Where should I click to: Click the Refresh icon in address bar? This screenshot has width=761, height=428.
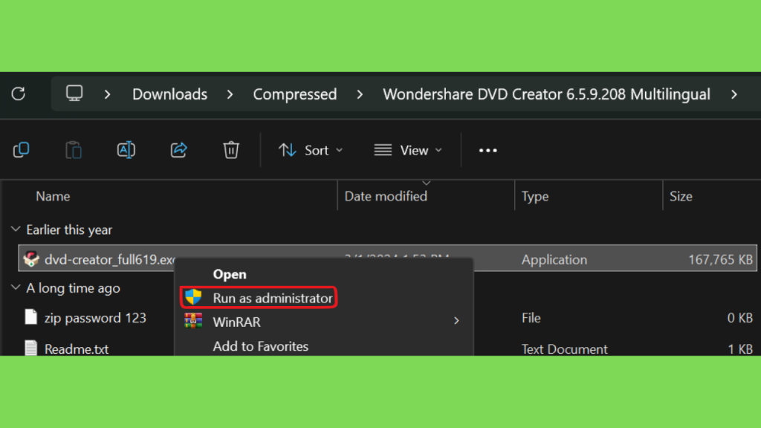[x=19, y=94]
